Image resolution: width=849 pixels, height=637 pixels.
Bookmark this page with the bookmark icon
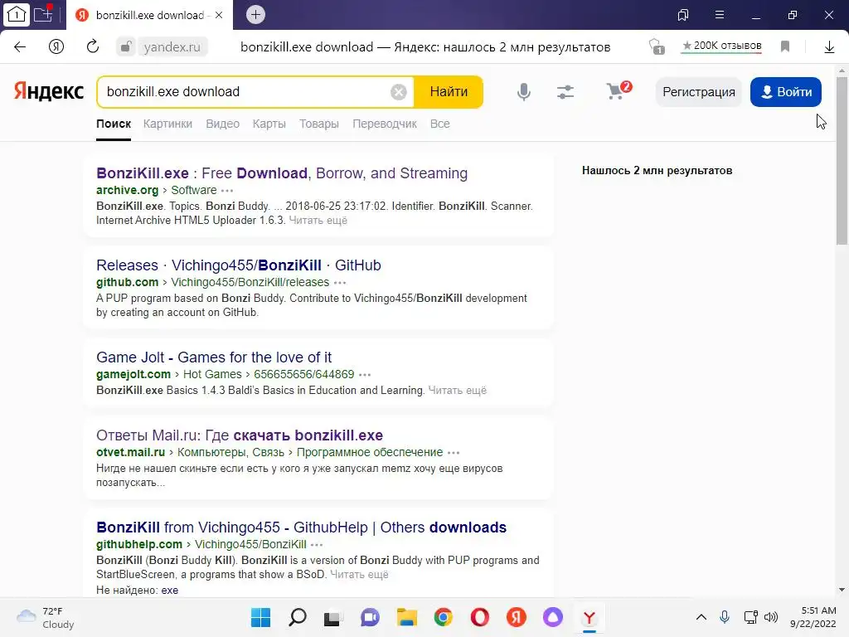(785, 46)
